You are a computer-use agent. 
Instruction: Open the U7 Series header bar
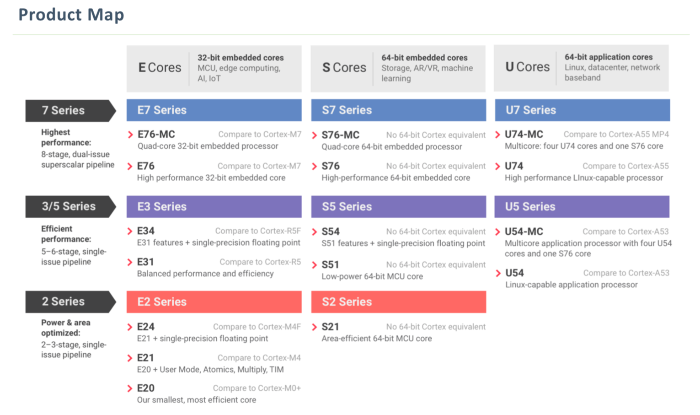pos(582,110)
